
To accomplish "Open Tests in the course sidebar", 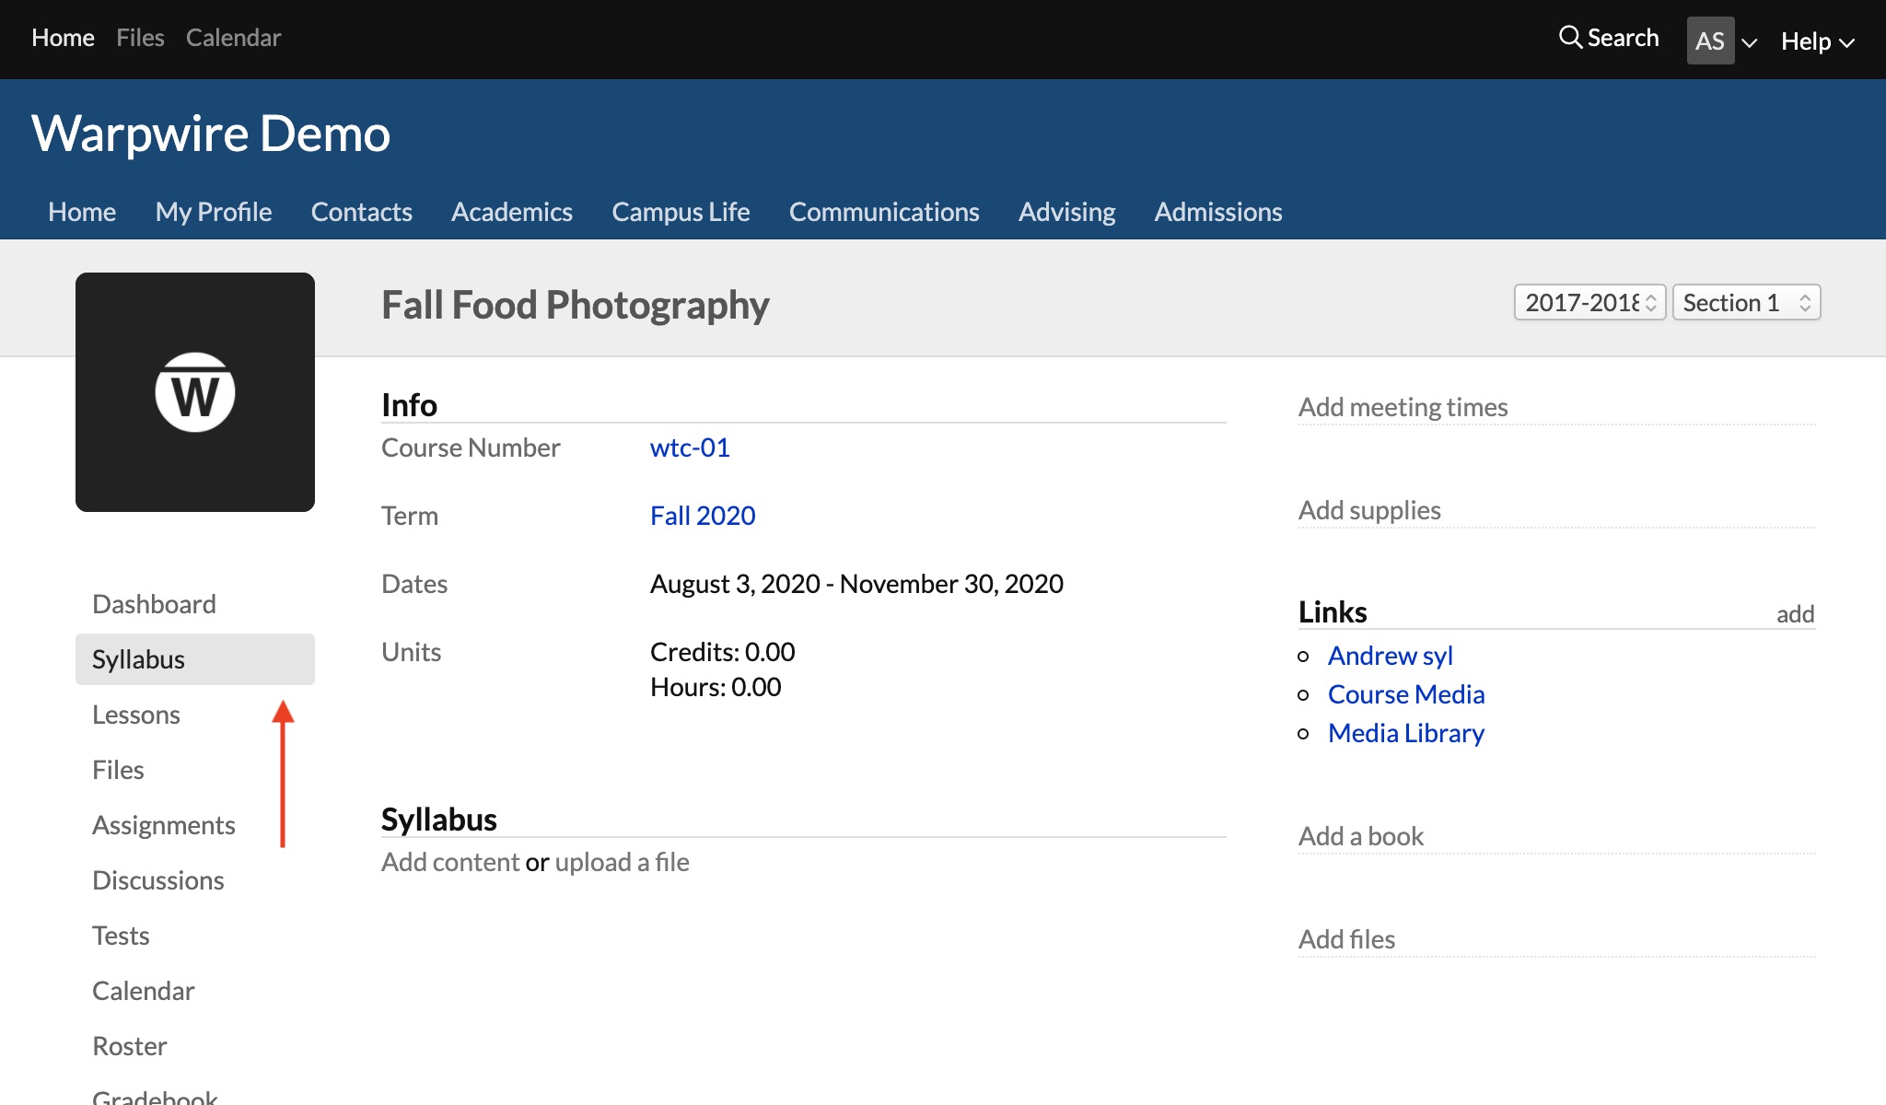I will (121, 936).
